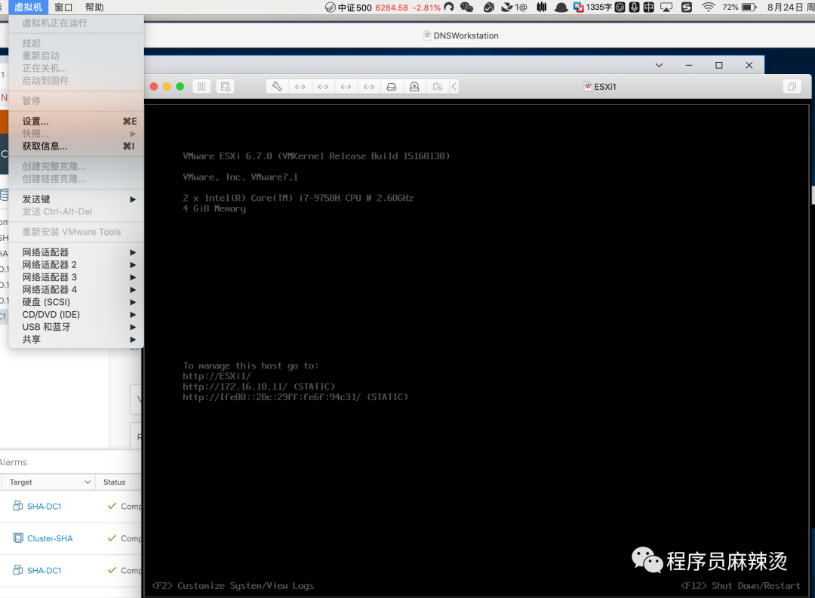This screenshot has width=815, height=598.
Task: Click the hat-shaped icon in the menu bar
Action: click(561, 8)
